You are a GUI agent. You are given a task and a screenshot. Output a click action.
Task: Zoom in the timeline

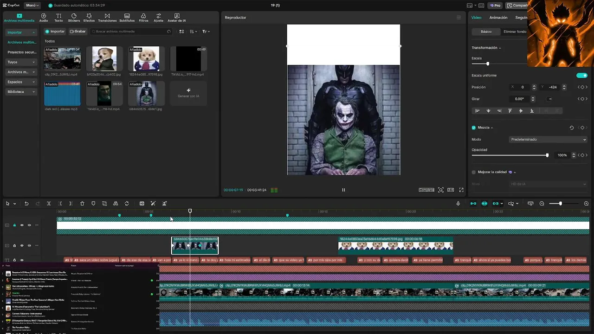point(586,204)
